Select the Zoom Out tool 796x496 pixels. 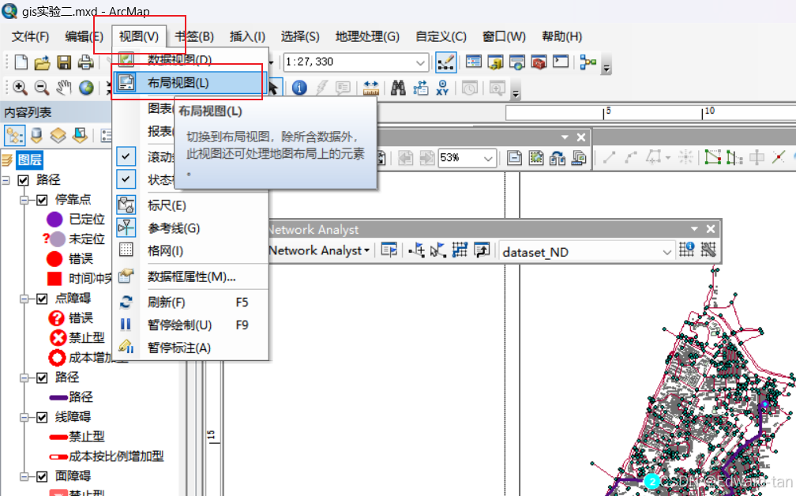42,88
